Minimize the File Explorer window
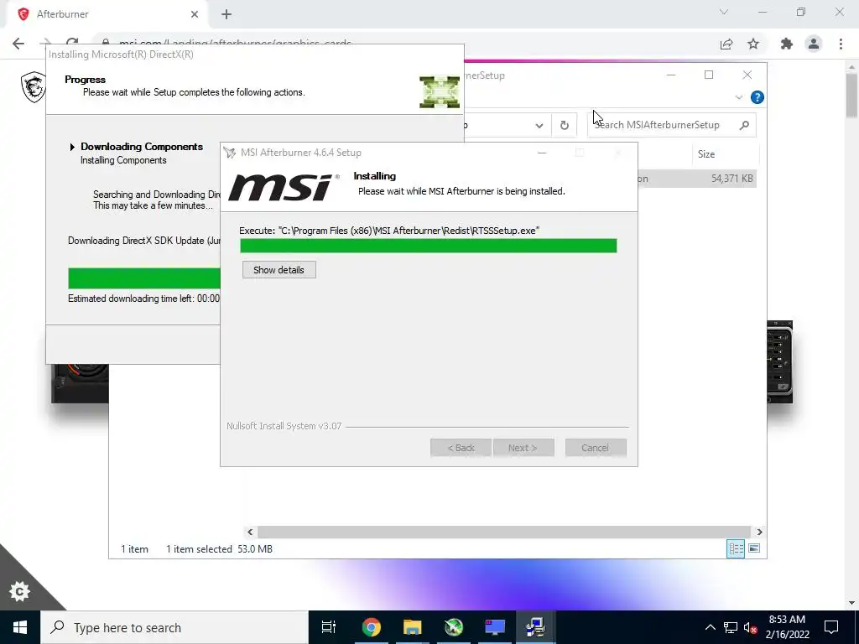Image resolution: width=859 pixels, height=644 pixels. [x=670, y=75]
